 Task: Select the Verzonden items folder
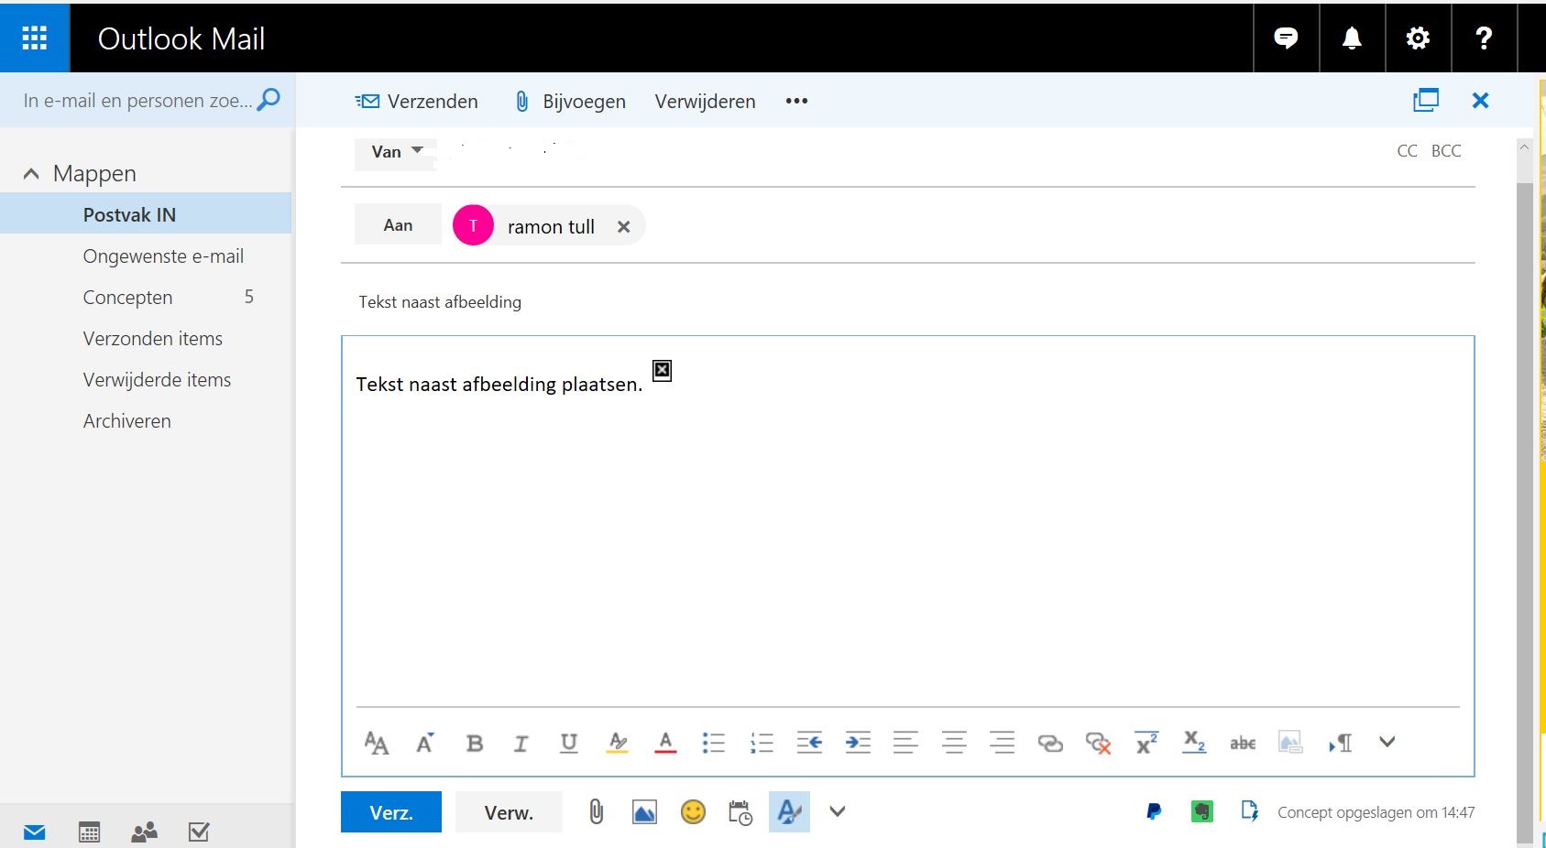[x=152, y=339]
